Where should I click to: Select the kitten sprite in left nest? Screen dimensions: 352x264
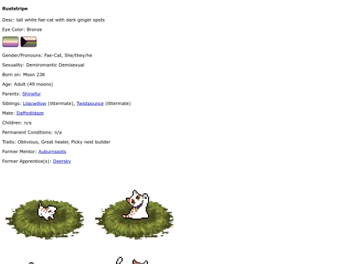[47, 211]
